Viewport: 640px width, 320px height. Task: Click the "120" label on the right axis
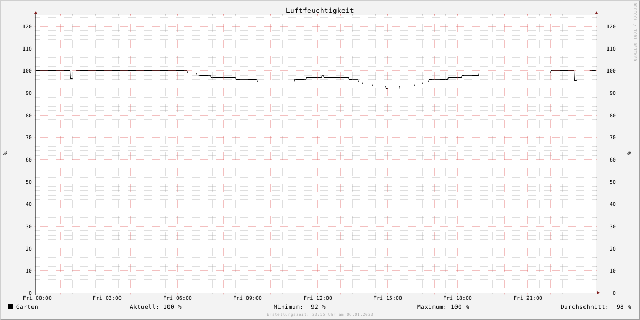611,27
